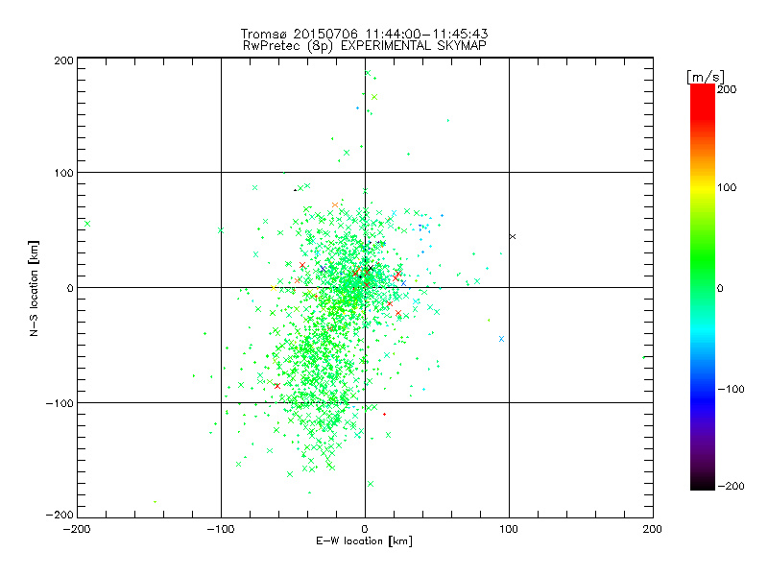This screenshot has height=576, width=768.
Task: Click the y-axis '-200' tick label
Action: point(60,515)
